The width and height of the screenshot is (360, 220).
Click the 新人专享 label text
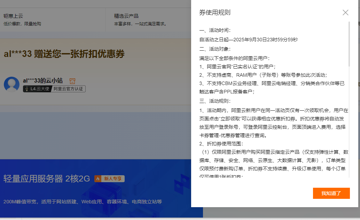click(113, 179)
